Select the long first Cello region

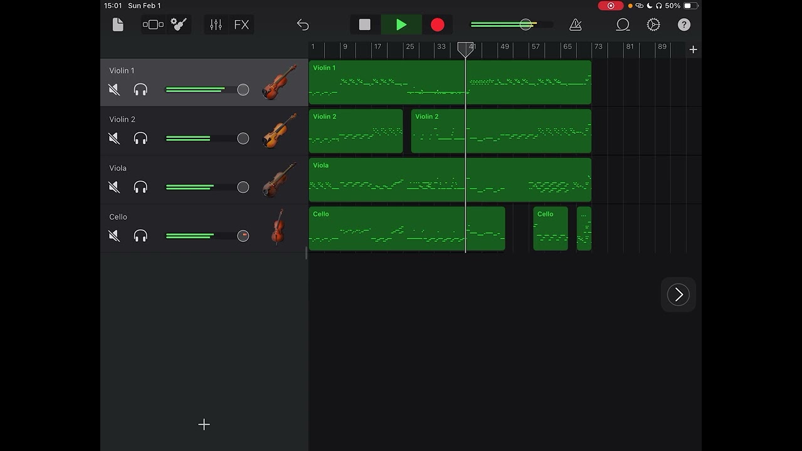pos(407,229)
